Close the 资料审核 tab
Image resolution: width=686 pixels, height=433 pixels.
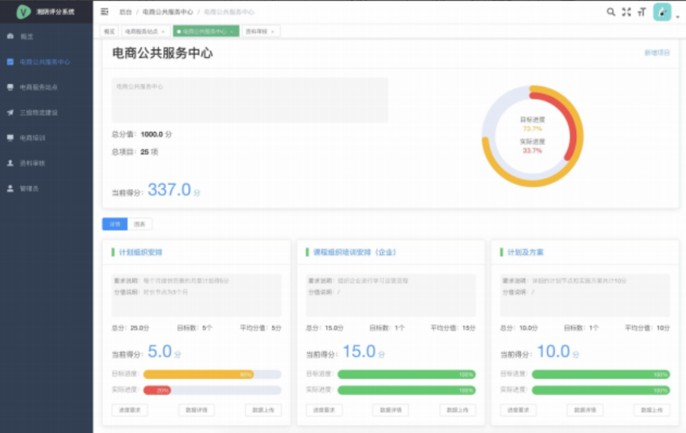click(272, 32)
